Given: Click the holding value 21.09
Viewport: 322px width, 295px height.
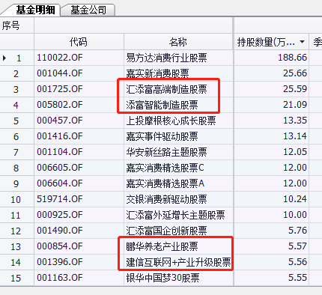Looking at the screenshot, I should point(295,105).
